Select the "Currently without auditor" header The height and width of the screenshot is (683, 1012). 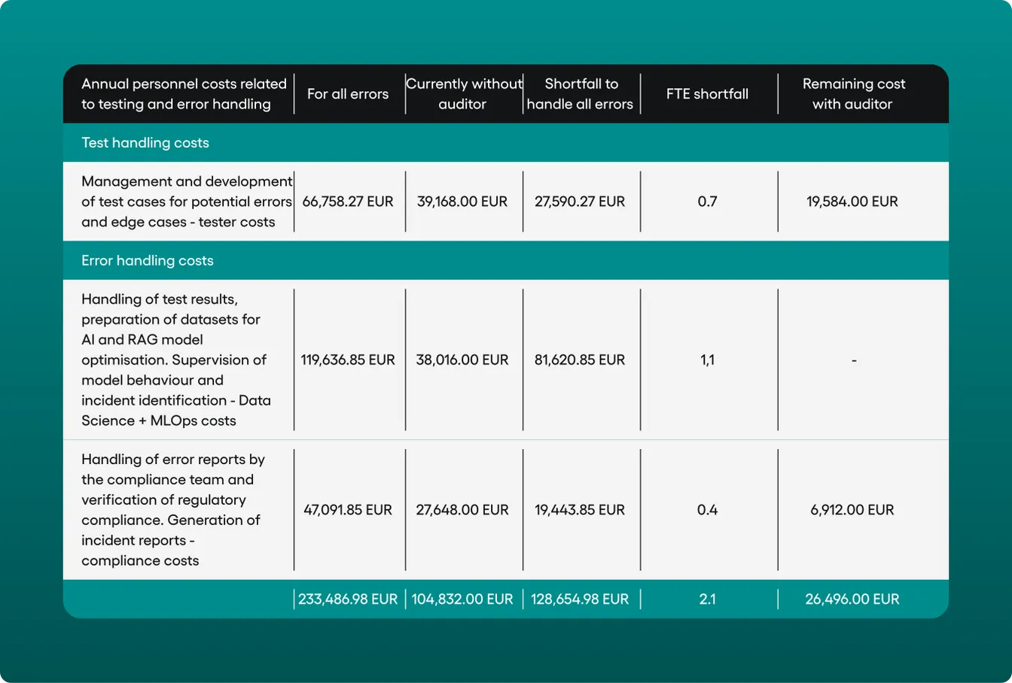pyautogui.click(x=464, y=94)
